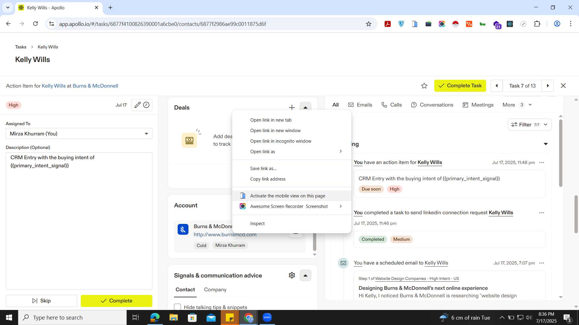Click scheduled email envelope icon
The height and width of the screenshot is (325, 579).
(343, 263)
